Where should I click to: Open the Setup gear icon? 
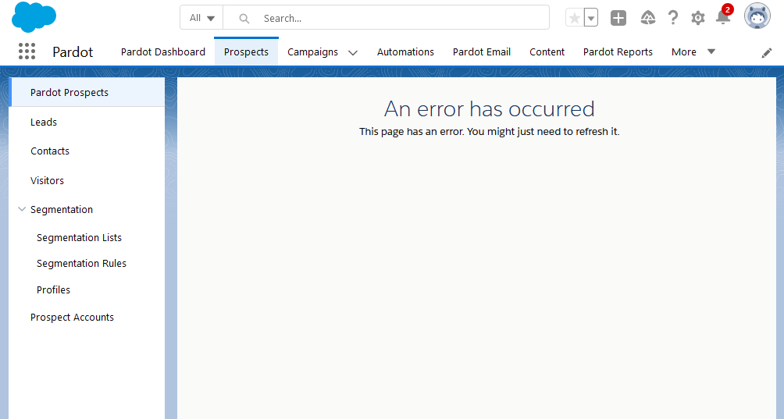coord(698,19)
